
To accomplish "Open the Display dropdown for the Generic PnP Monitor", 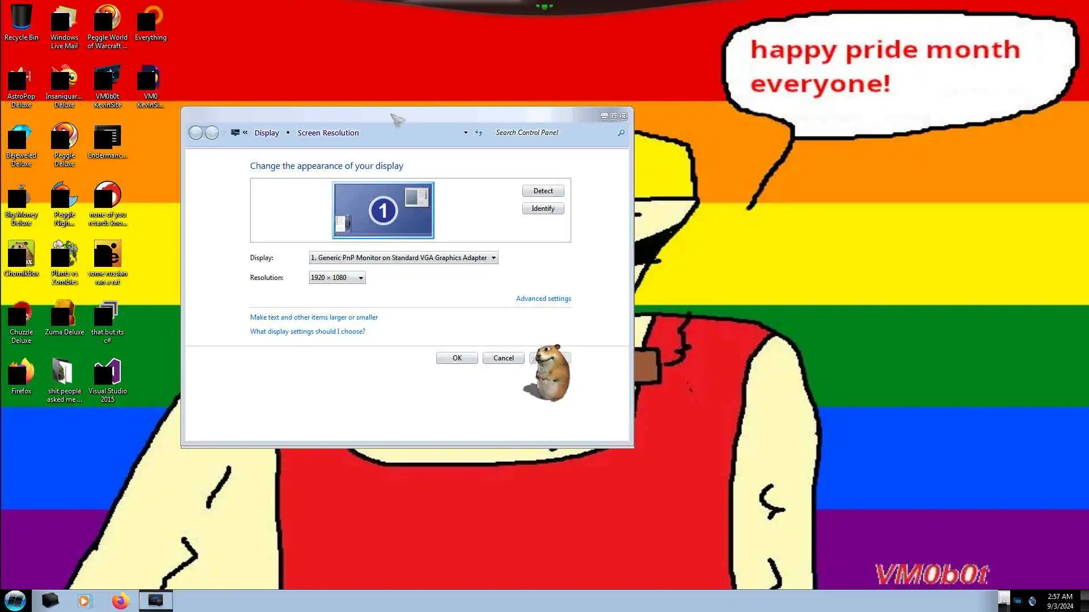I will pyautogui.click(x=403, y=258).
